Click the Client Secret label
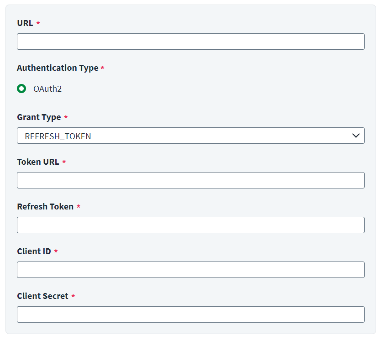Screen dimensions: 382x340 click(42, 296)
